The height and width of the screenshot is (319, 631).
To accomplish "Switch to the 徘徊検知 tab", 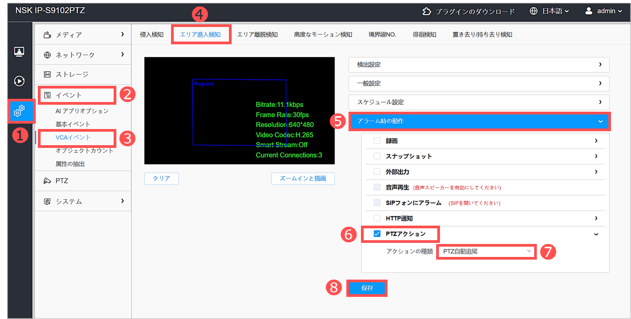I will [x=424, y=35].
